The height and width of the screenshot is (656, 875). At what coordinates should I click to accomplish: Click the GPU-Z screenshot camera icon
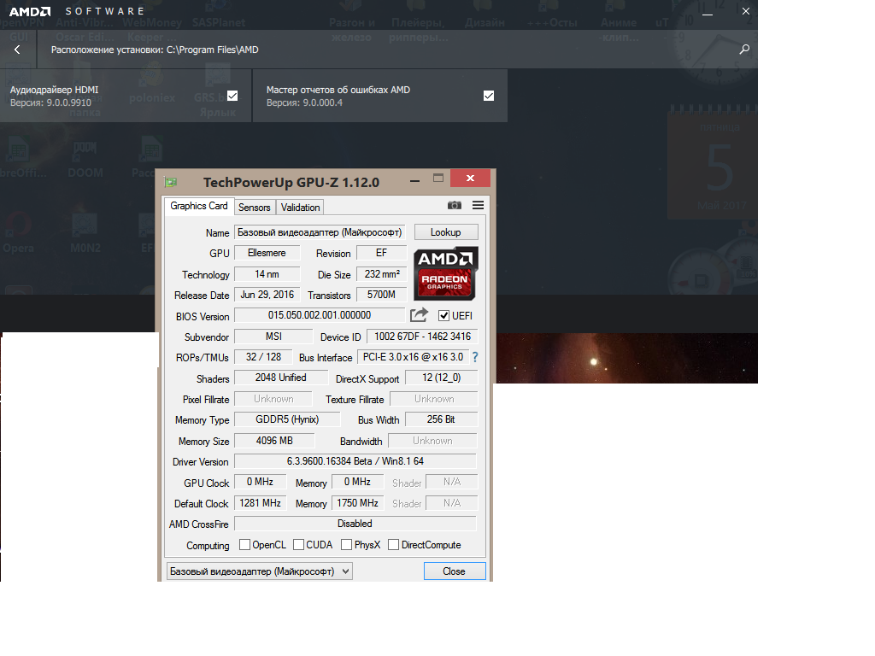[x=455, y=205]
